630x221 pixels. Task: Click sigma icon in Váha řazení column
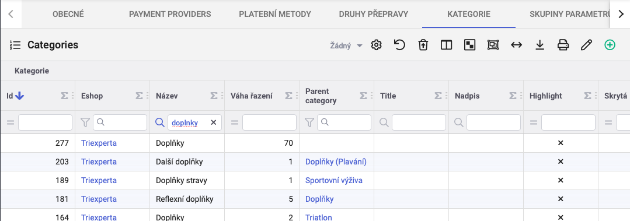pos(288,96)
